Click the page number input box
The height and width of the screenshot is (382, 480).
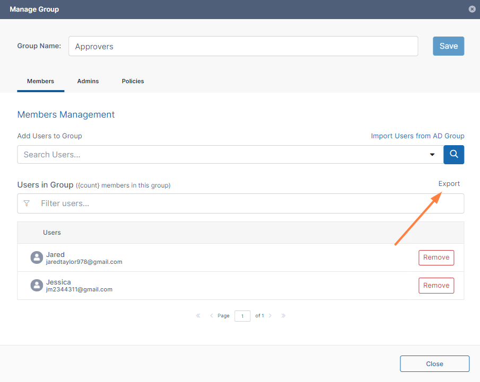pyautogui.click(x=242, y=316)
